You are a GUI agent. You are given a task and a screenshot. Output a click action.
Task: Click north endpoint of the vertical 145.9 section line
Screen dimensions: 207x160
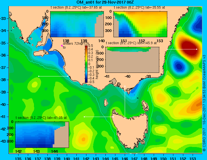125,86
